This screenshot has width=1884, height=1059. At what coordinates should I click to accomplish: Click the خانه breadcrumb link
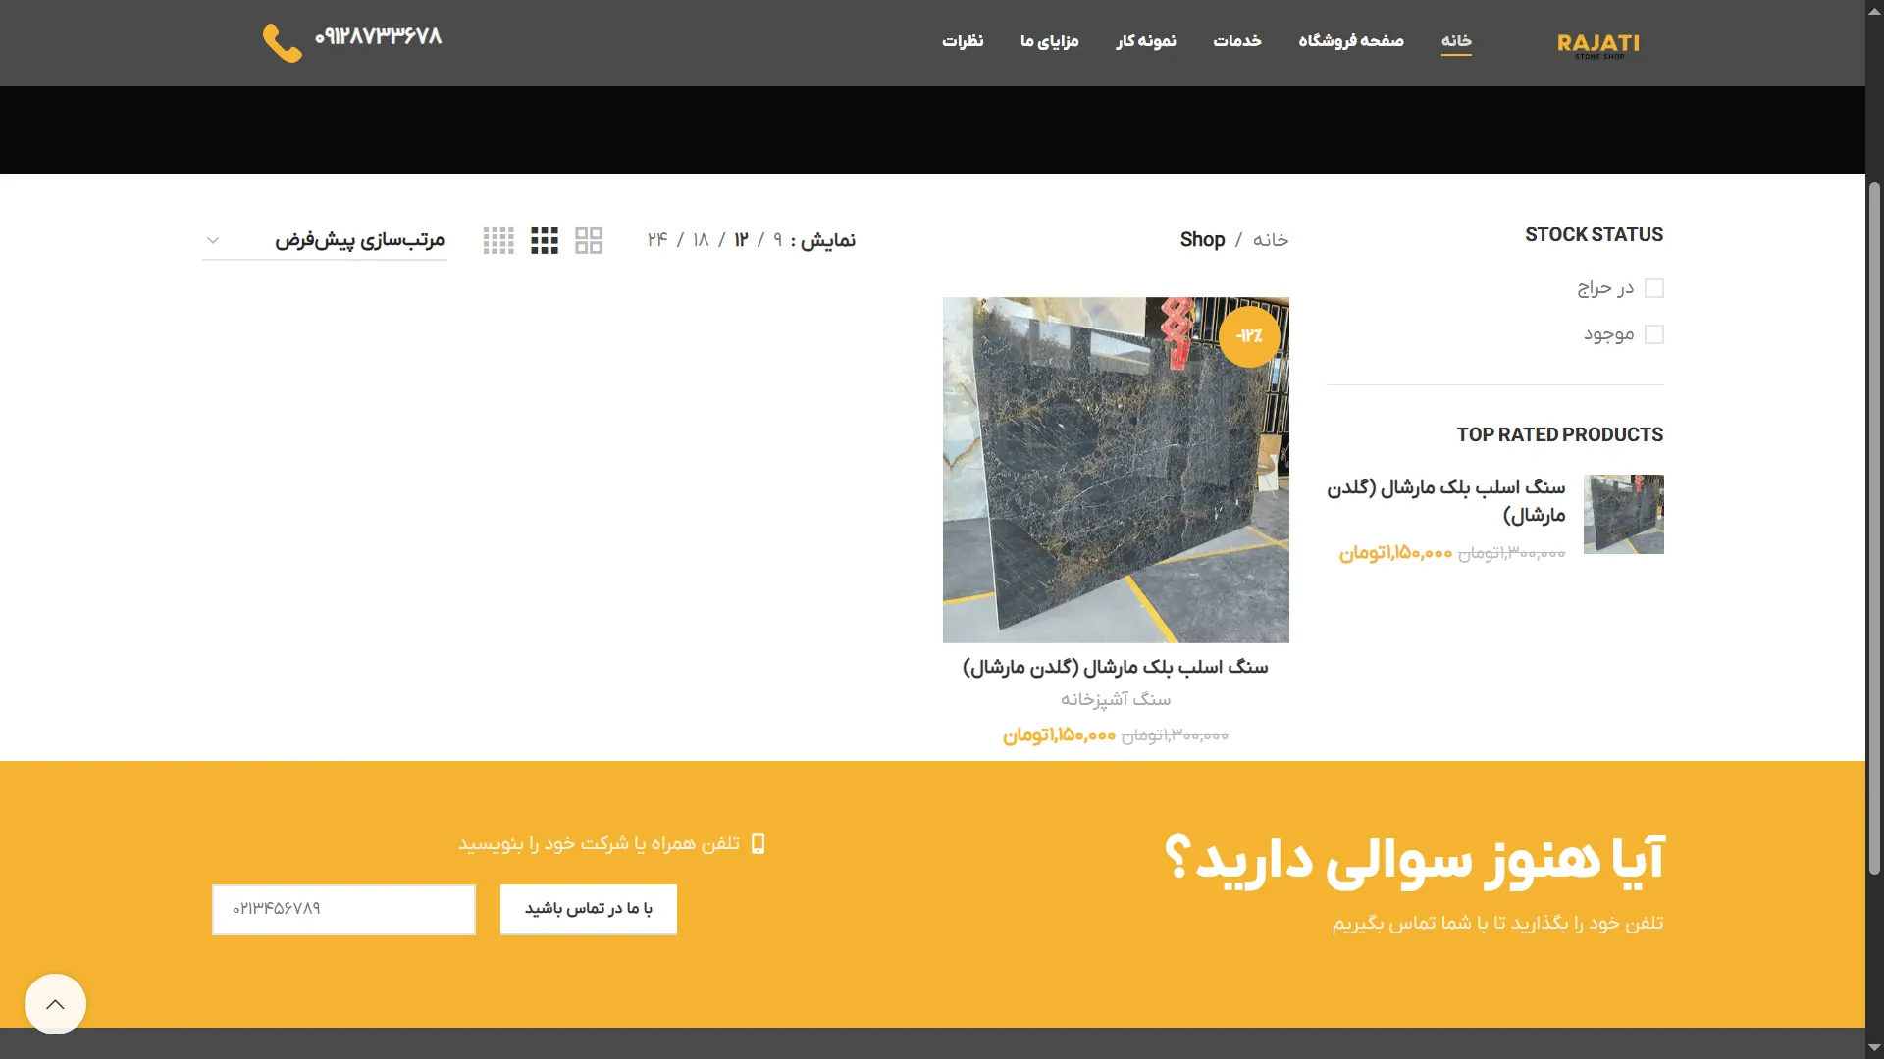point(1271,240)
